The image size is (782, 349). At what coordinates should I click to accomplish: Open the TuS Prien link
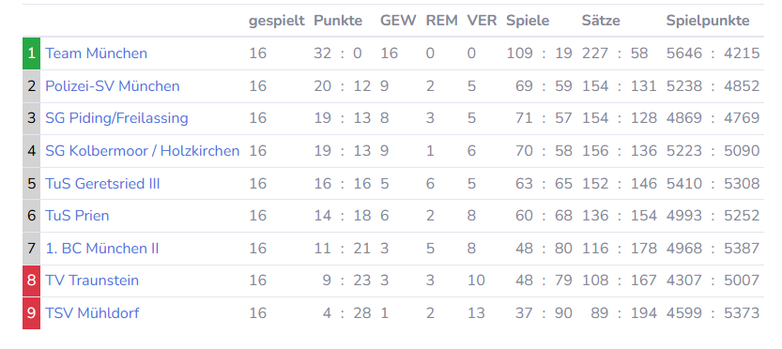(77, 216)
